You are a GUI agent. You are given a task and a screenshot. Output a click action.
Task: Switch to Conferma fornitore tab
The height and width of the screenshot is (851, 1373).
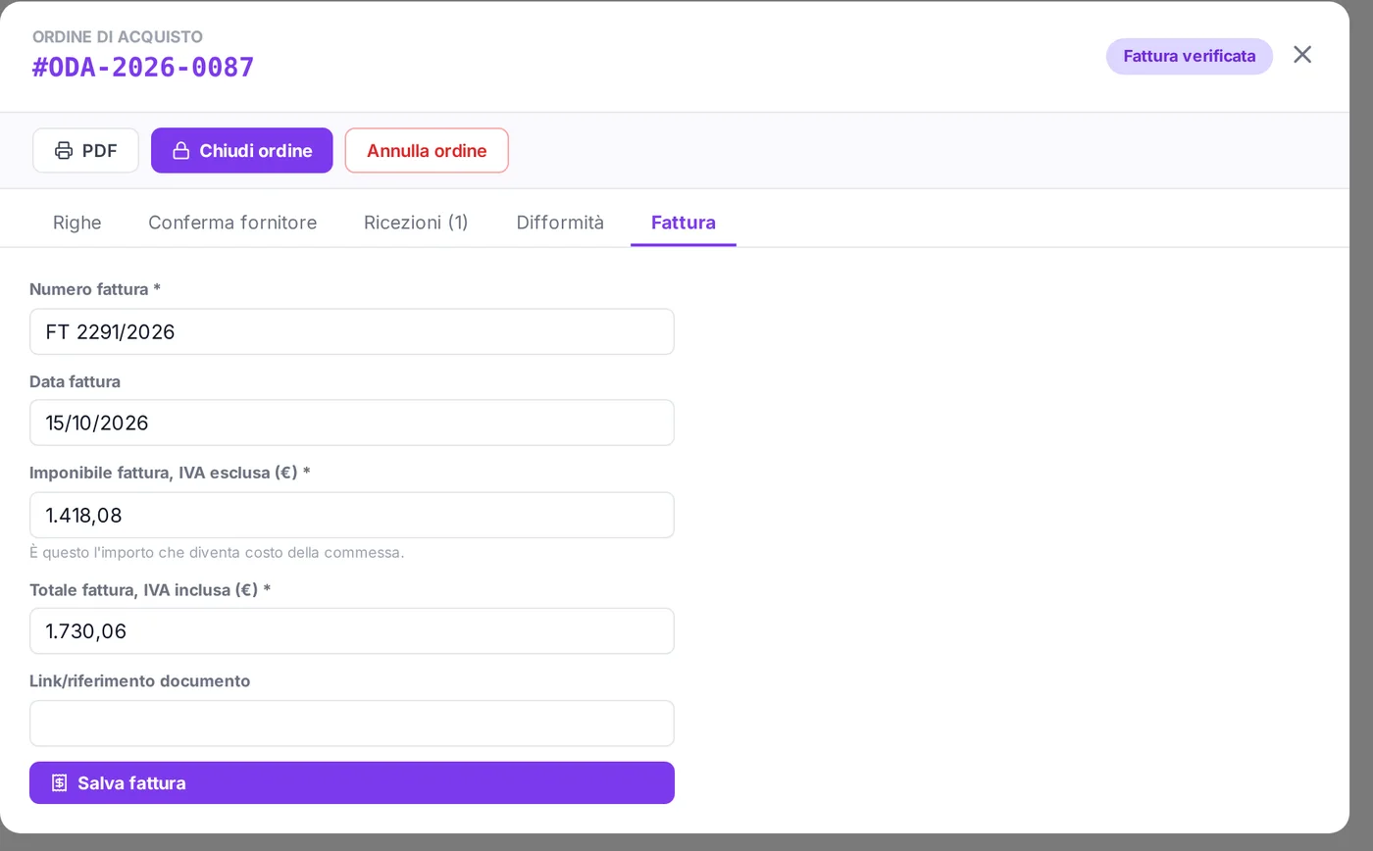click(232, 223)
